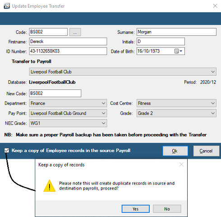This screenshot has height=217, width=221.
Task: Expand the NEC Grade dropdown showing WG1
Action: click(68, 123)
